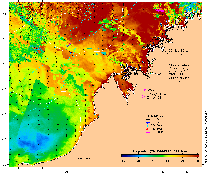The image size is (209, 174).
Task: Click the 'drifters@12h to' label
Action: tap(156, 94)
